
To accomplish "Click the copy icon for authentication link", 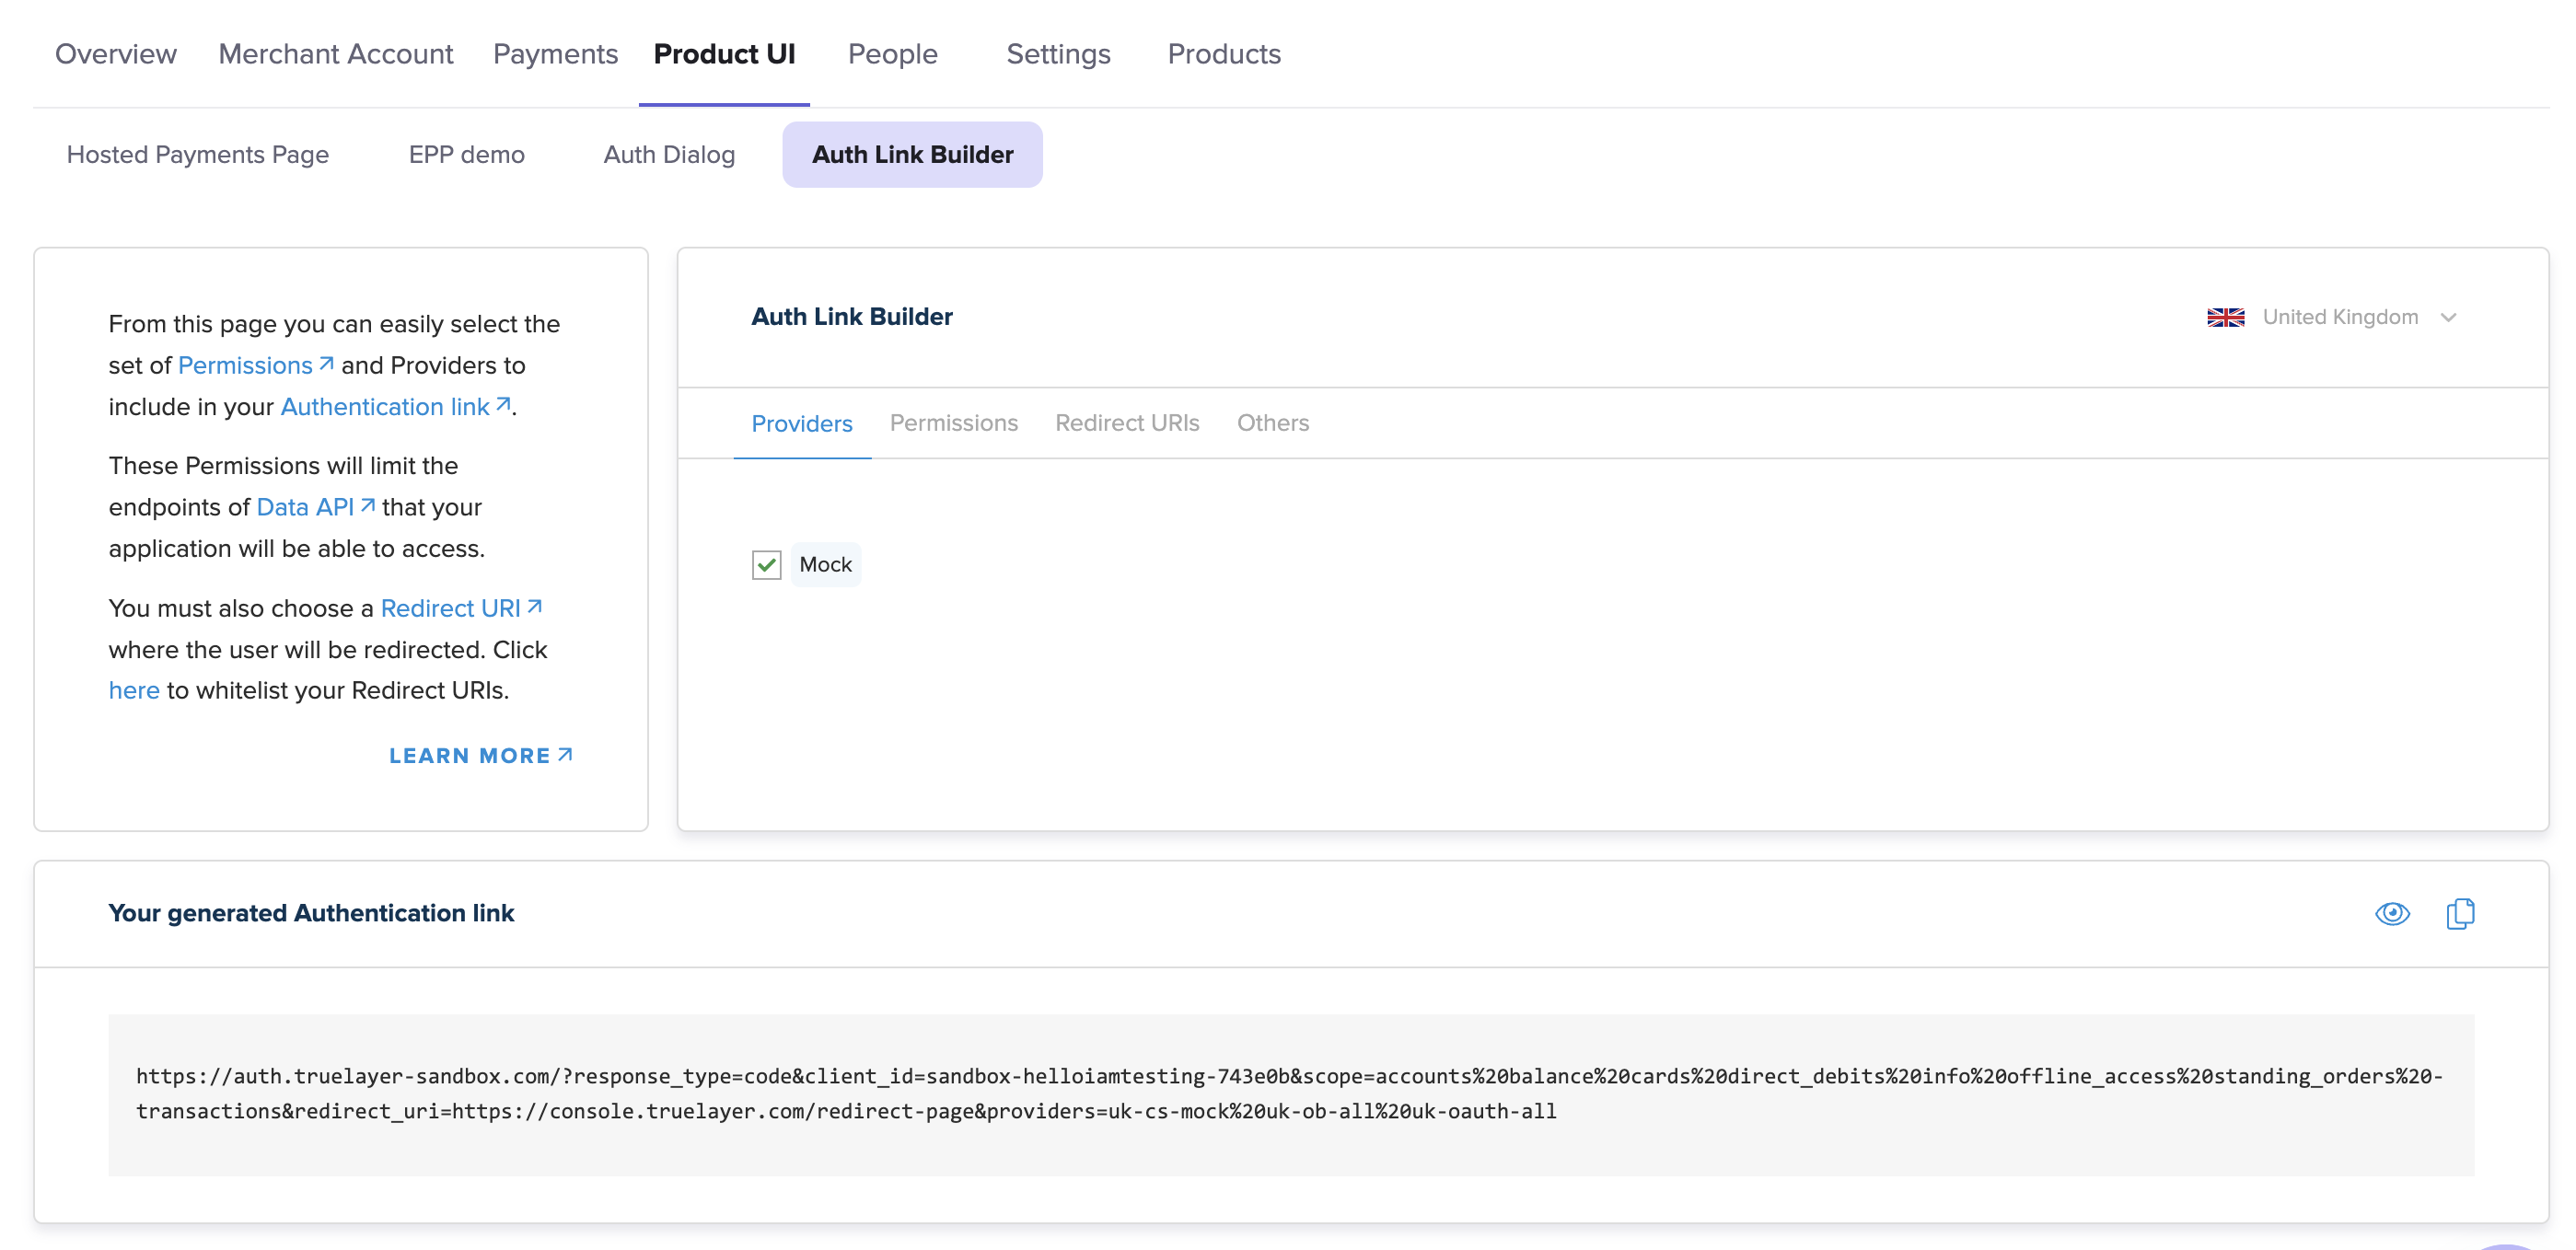I will click(x=2461, y=913).
